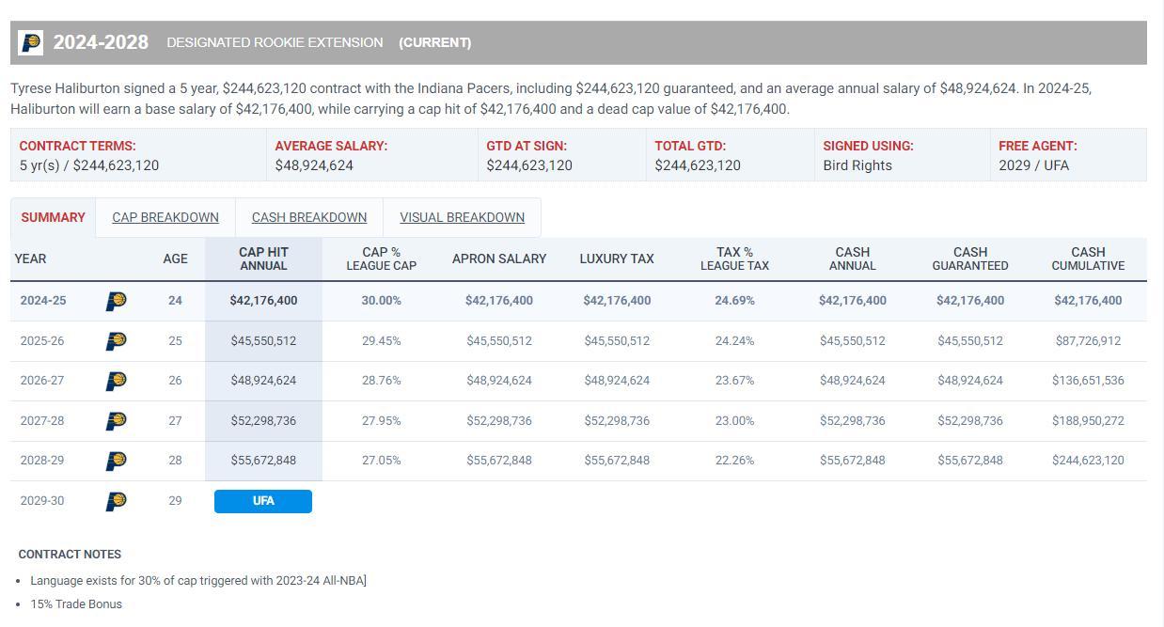
Task: Click the Pacers logo in 2029-30 row
Action: tap(116, 501)
